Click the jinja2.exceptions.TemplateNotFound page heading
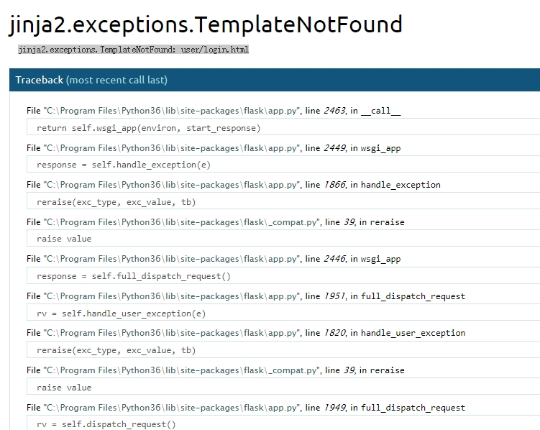Image resolution: width=540 pixels, height=430 pixels. (206, 24)
